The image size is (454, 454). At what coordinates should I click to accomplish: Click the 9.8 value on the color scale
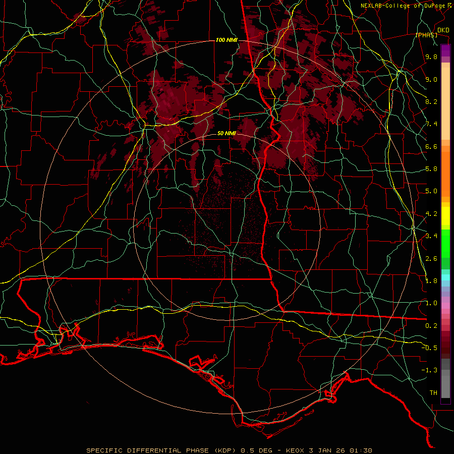pos(431,57)
